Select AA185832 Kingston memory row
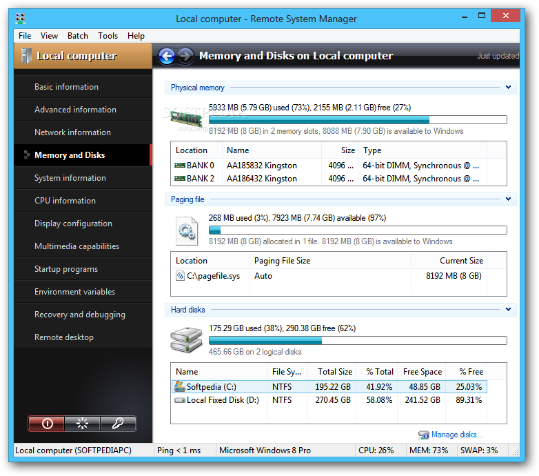539x476 pixels. click(329, 166)
